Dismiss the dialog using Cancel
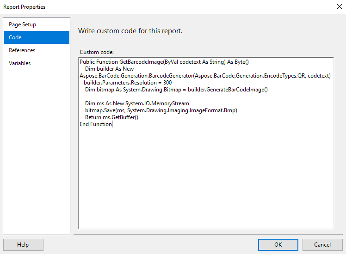The width and height of the screenshot is (346, 254). tap(322, 245)
